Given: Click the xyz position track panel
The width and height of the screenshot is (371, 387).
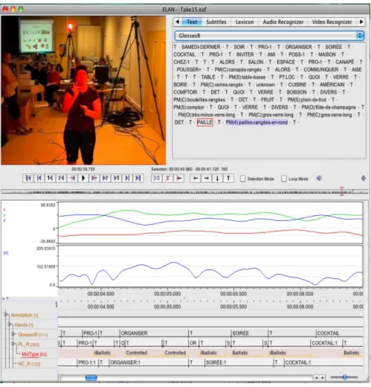Looking at the screenshot, I should tap(210, 223).
